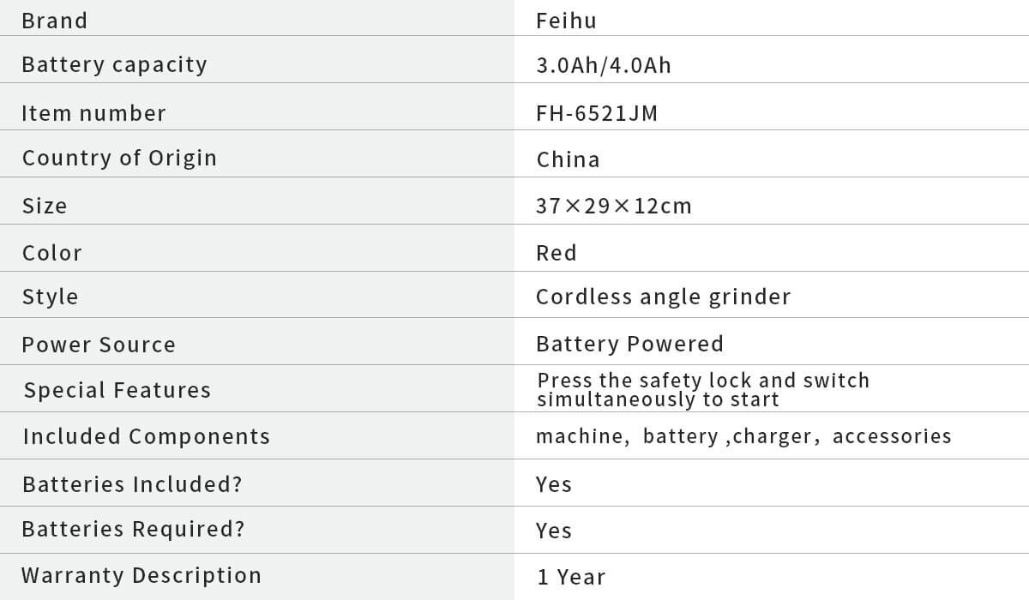1029x600 pixels.
Task: Click the Batteries Required? label
Action: [x=133, y=530]
